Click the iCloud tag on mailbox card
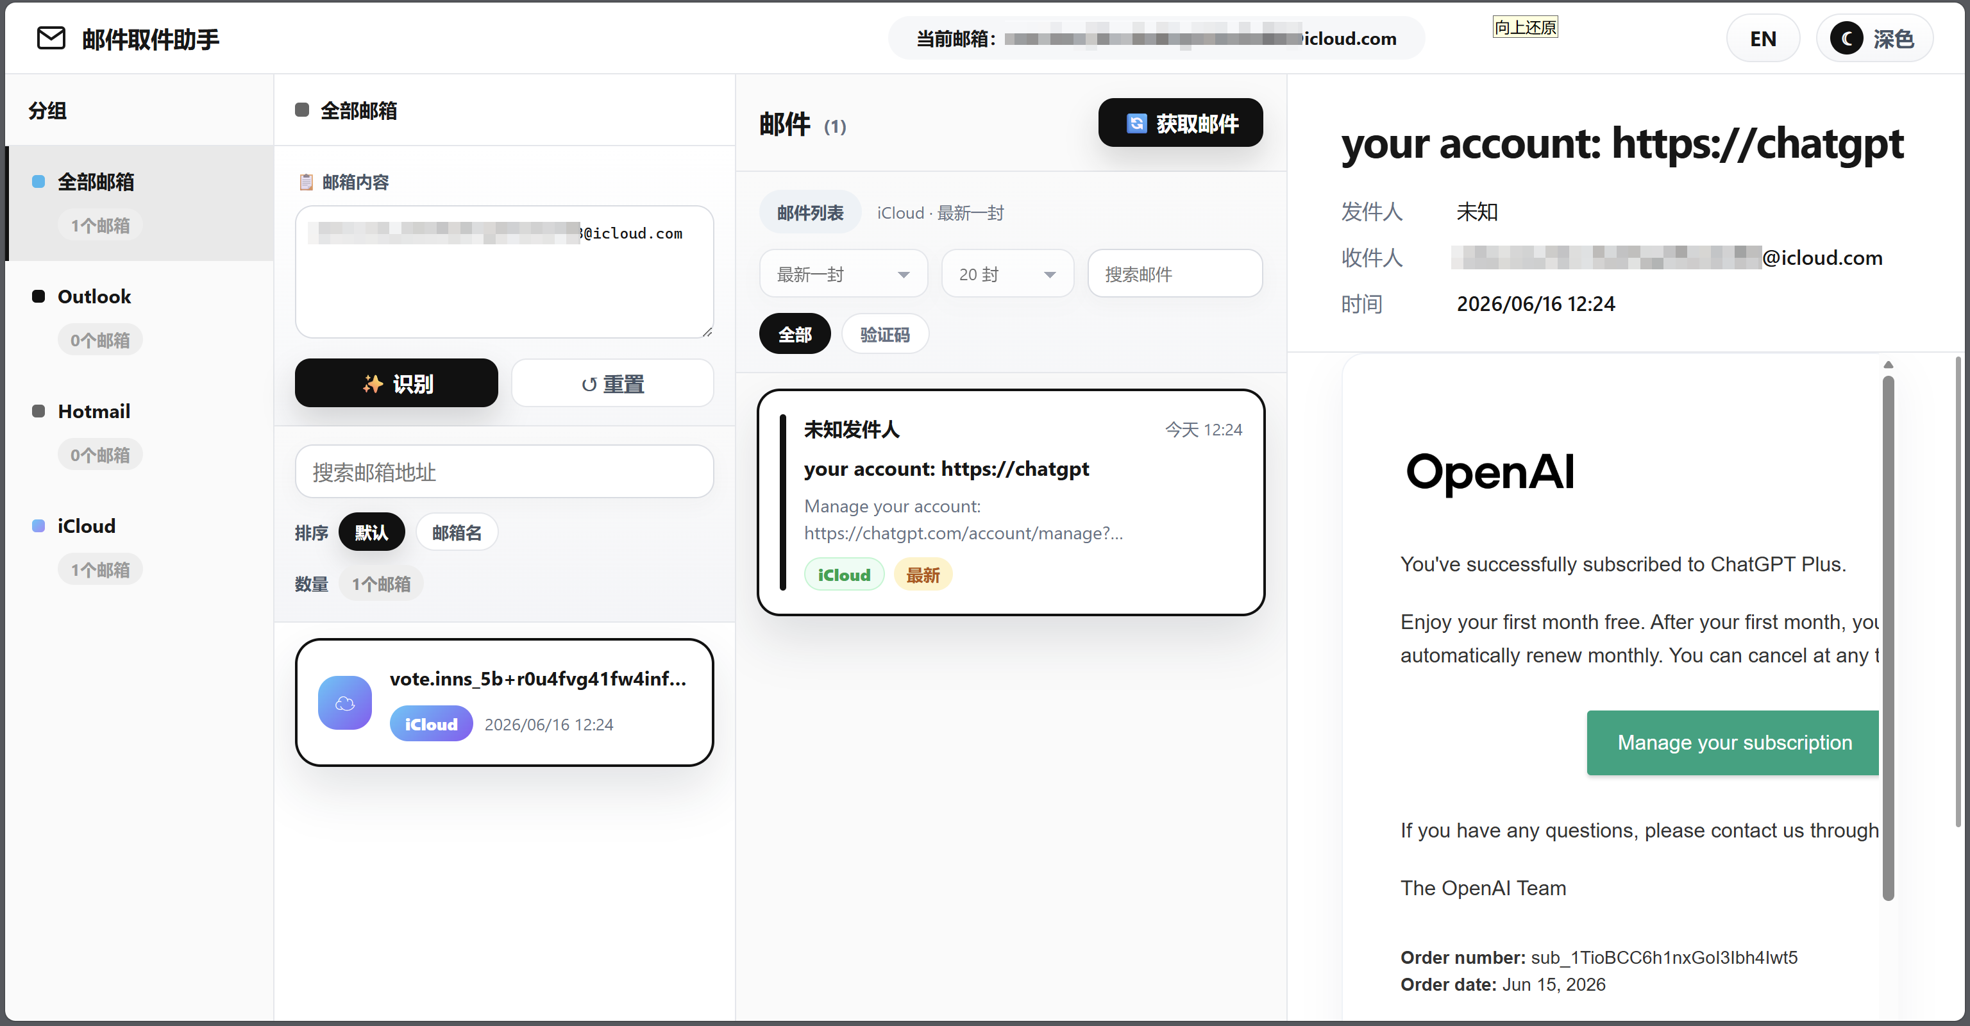The image size is (1970, 1026). (430, 724)
